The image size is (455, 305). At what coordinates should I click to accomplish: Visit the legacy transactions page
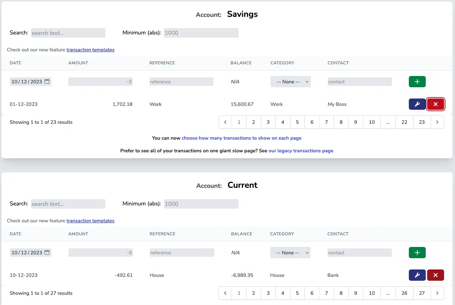pyautogui.click(x=301, y=151)
